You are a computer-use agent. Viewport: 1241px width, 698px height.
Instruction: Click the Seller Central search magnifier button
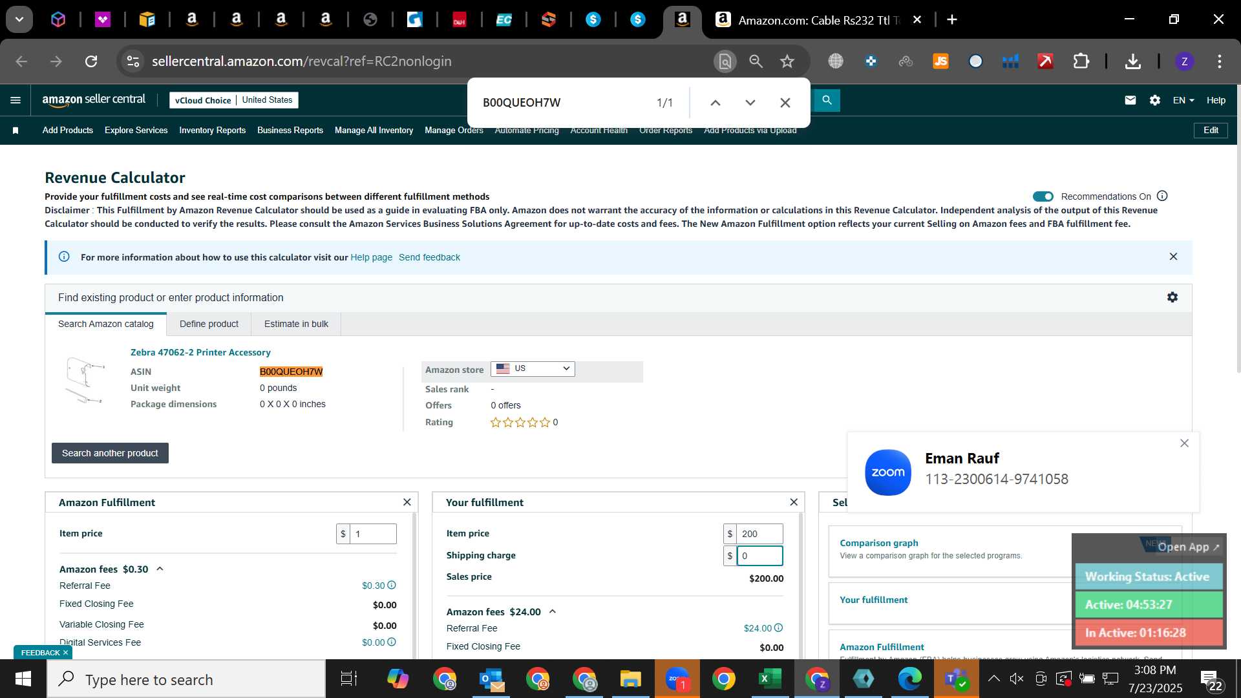tap(827, 100)
